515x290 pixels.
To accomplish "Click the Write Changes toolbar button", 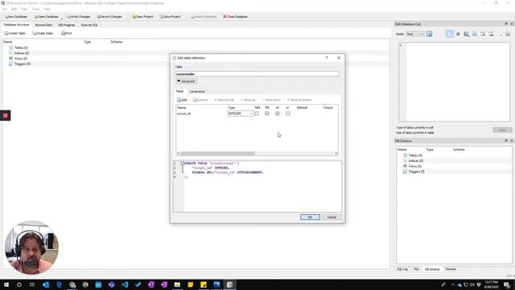I will click(79, 16).
